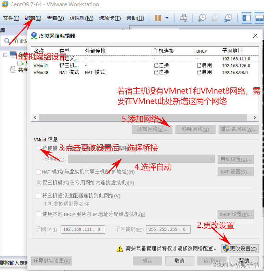Click the list's right scroll arrow
The image size is (264, 271).
pos(254,118)
